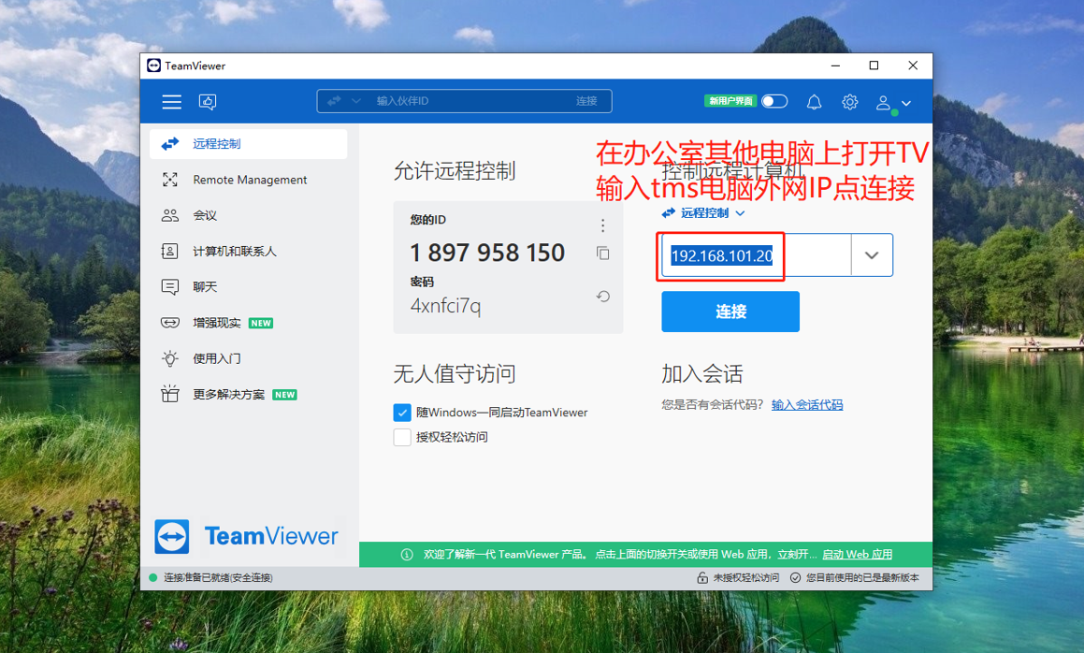Viewport: 1084px width, 653px height.
Task: Open the hamburger menu in TeamViewer header
Action: [171, 102]
